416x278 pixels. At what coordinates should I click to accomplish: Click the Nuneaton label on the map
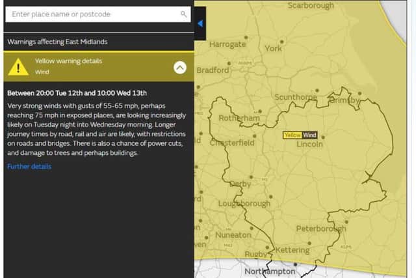[233, 235]
